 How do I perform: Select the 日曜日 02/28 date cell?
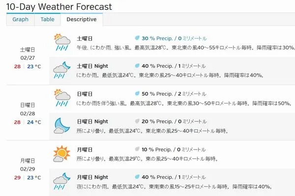(28, 114)
